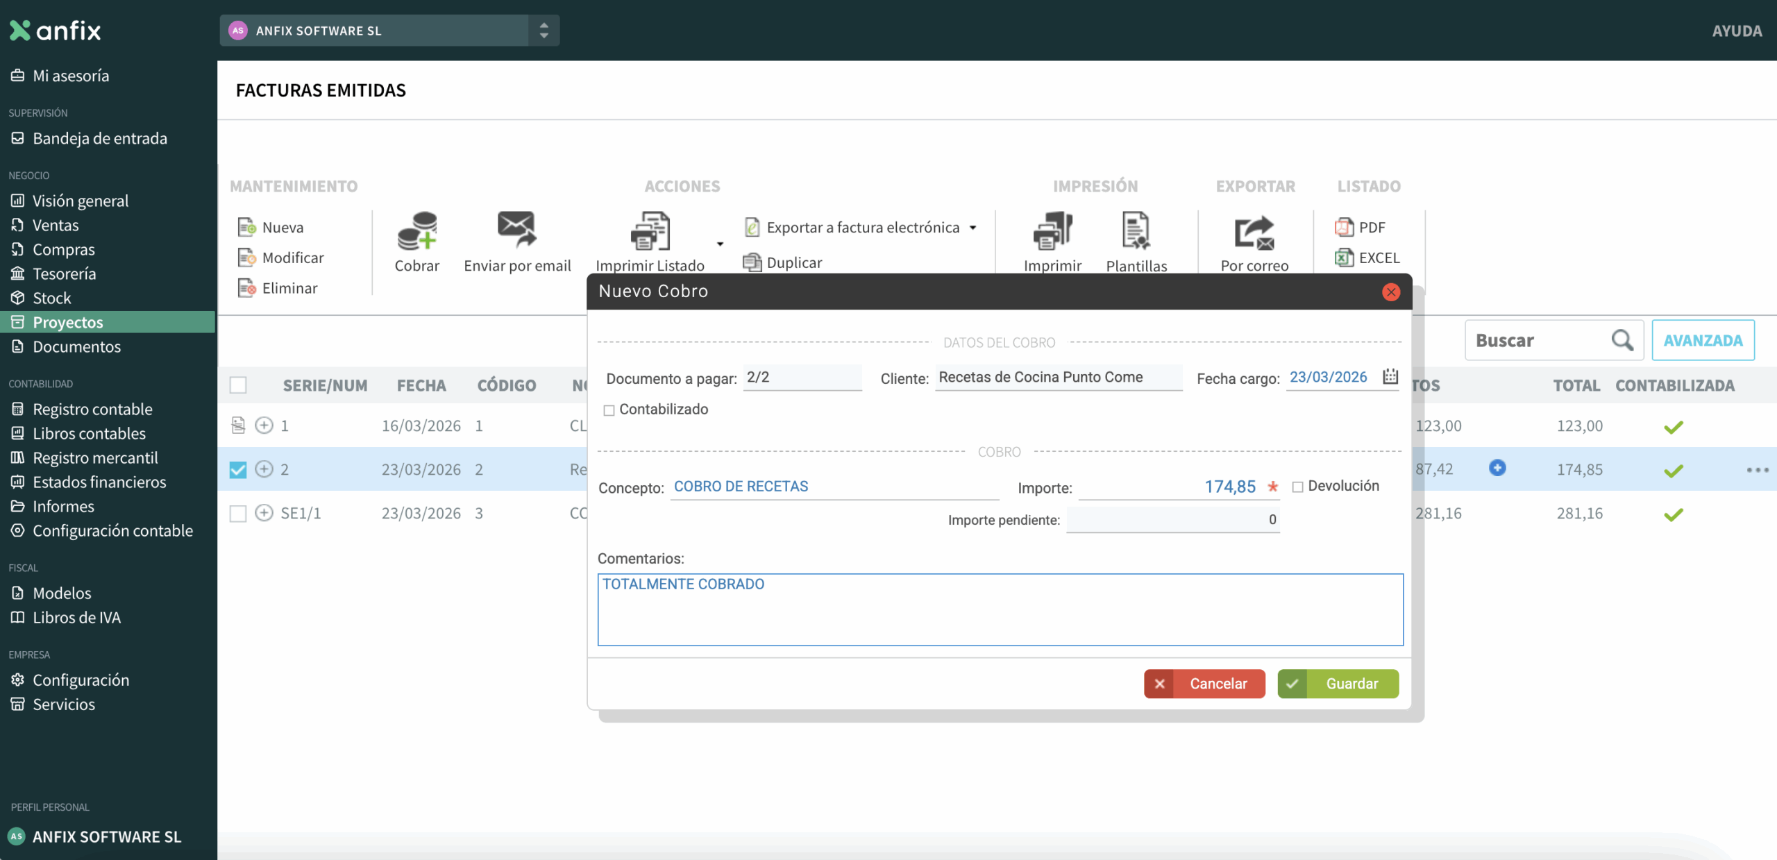Click into the Comentarios text area

pos(1000,609)
